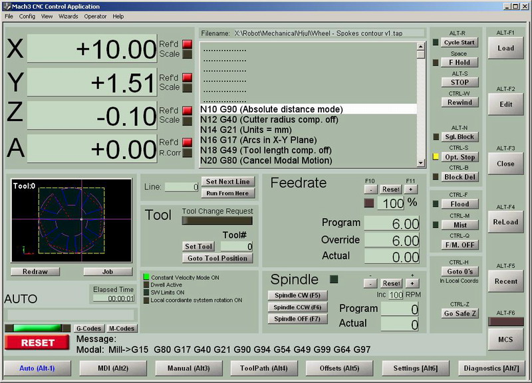
Task: Click the Opt. Stop button
Action: pos(460,157)
